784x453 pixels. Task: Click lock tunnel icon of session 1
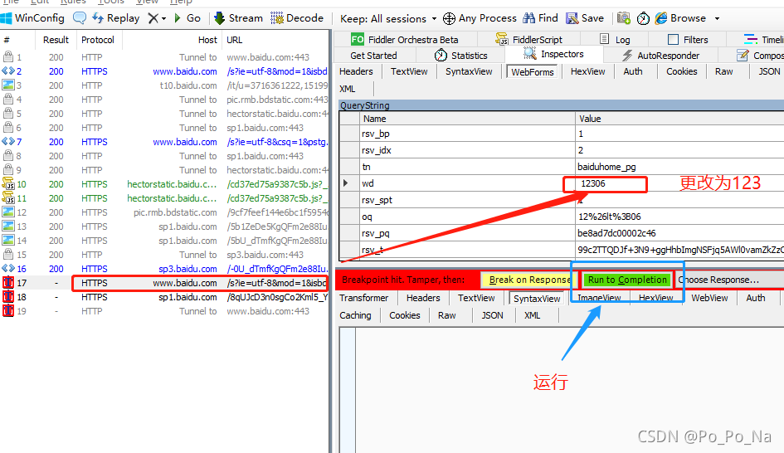[8, 56]
